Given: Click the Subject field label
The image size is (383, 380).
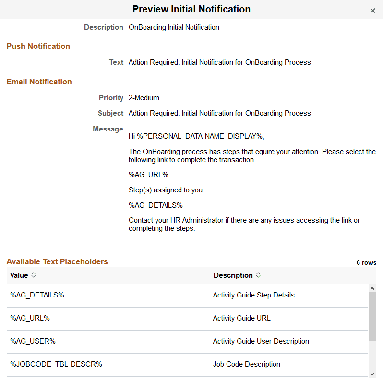Looking at the screenshot, I should point(111,113).
